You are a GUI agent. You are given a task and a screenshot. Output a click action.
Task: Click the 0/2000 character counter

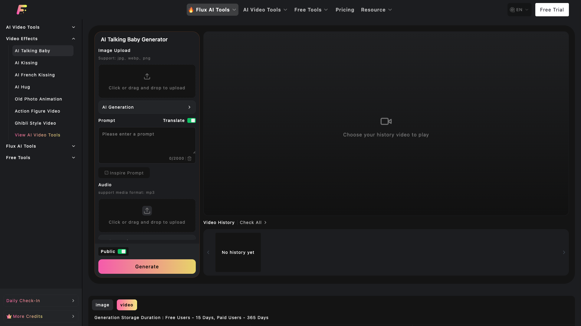coord(176,158)
